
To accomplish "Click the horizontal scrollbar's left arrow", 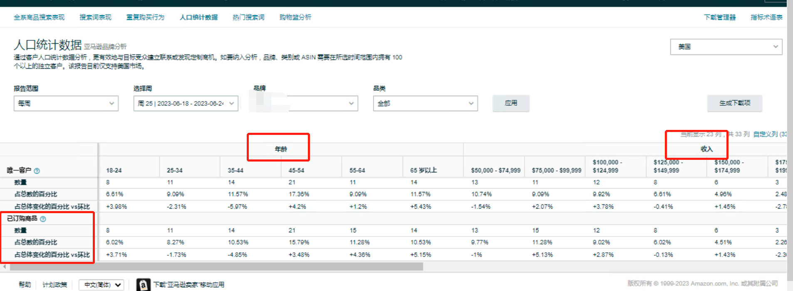I will (4, 267).
